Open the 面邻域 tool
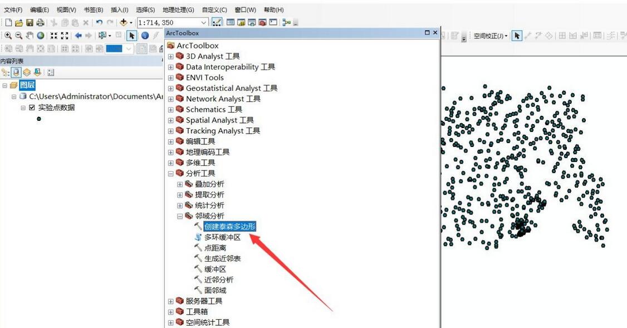This screenshot has height=328, width=627. tap(215, 290)
